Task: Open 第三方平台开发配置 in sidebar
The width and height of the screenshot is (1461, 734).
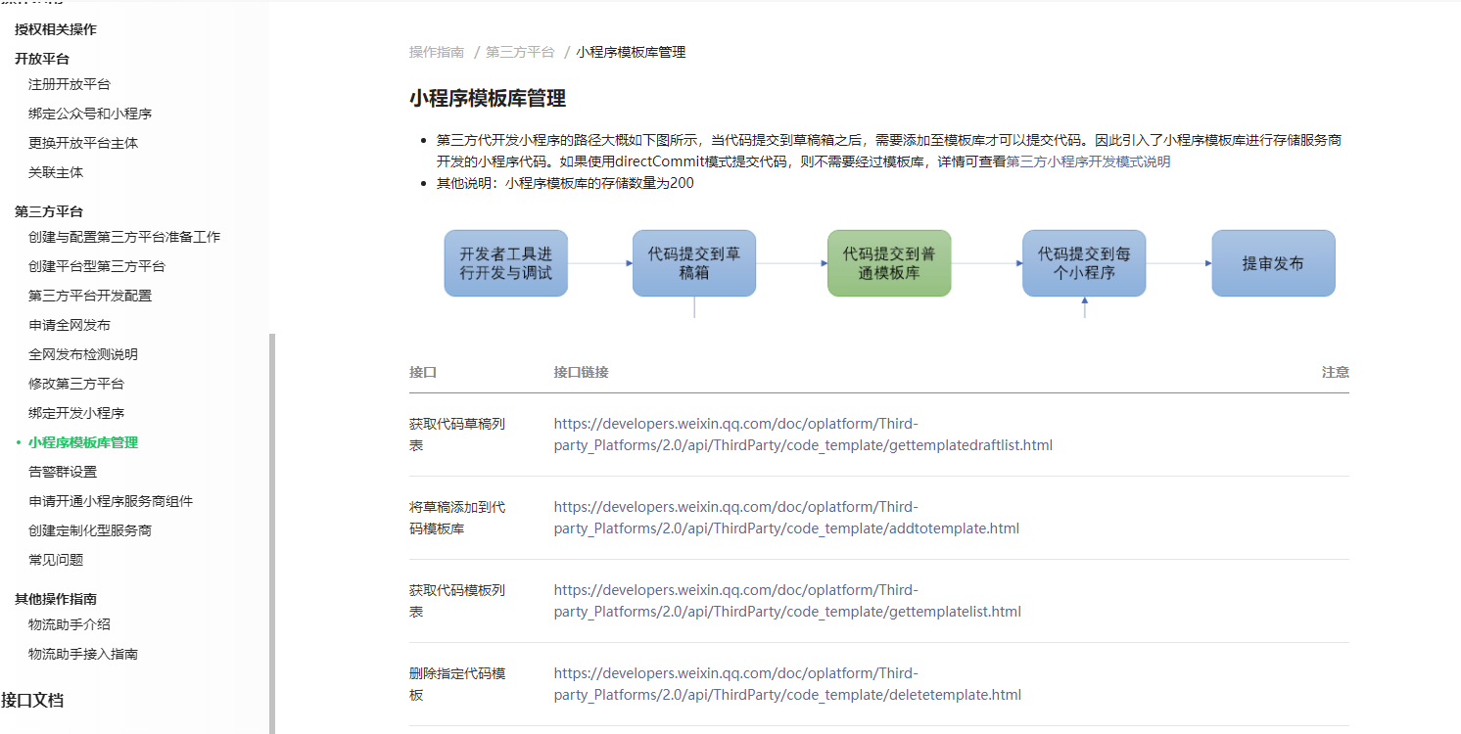Action: click(90, 296)
